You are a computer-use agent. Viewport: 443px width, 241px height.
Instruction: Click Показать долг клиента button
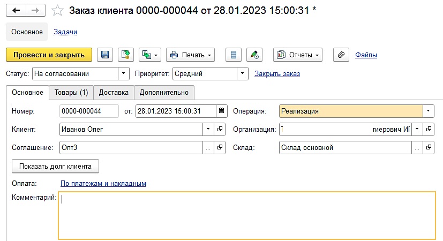[55, 166]
